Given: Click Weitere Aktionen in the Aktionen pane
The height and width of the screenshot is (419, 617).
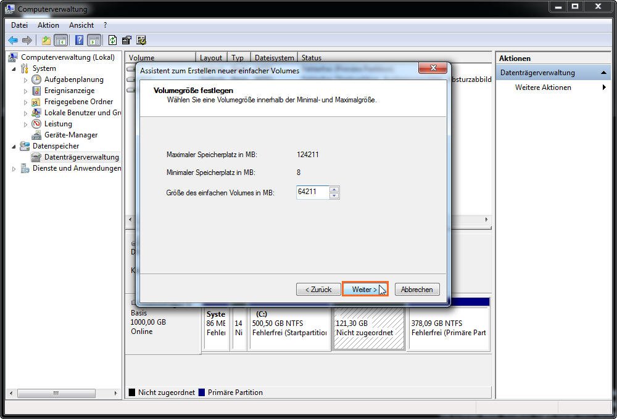Looking at the screenshot, I should 543,87.
